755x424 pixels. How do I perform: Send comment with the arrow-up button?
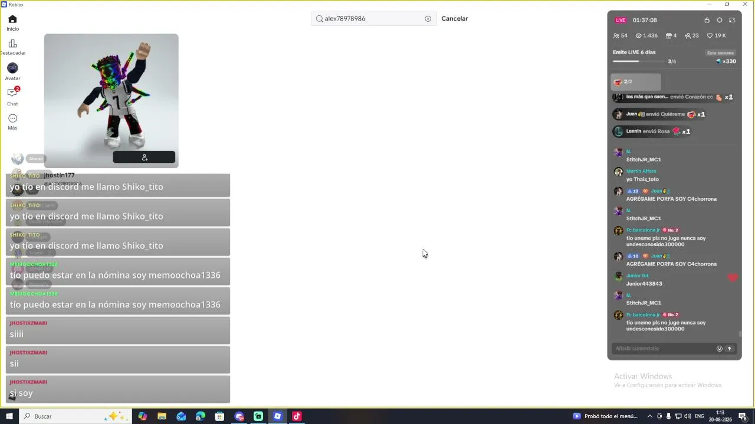(x=729, y=349)
